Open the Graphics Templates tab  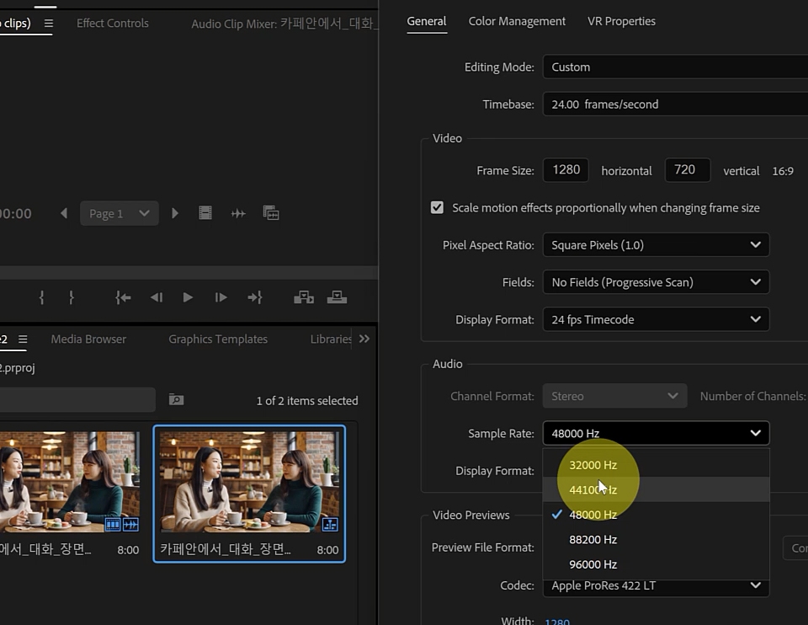tap(218, 339)
